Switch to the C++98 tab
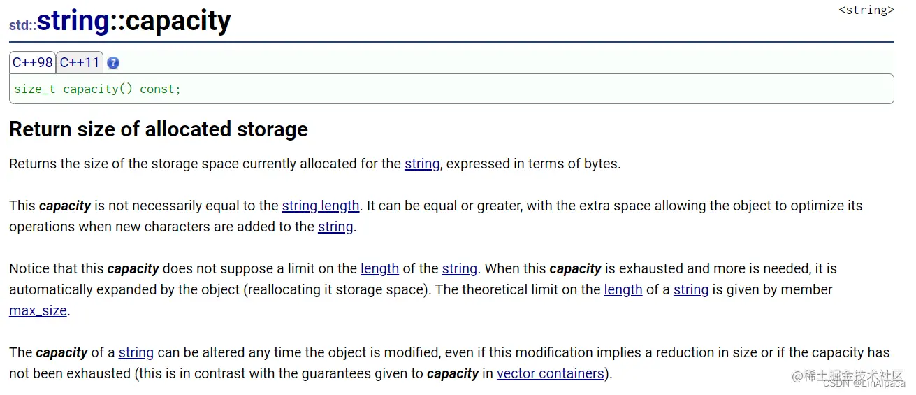 pos(33,62)
